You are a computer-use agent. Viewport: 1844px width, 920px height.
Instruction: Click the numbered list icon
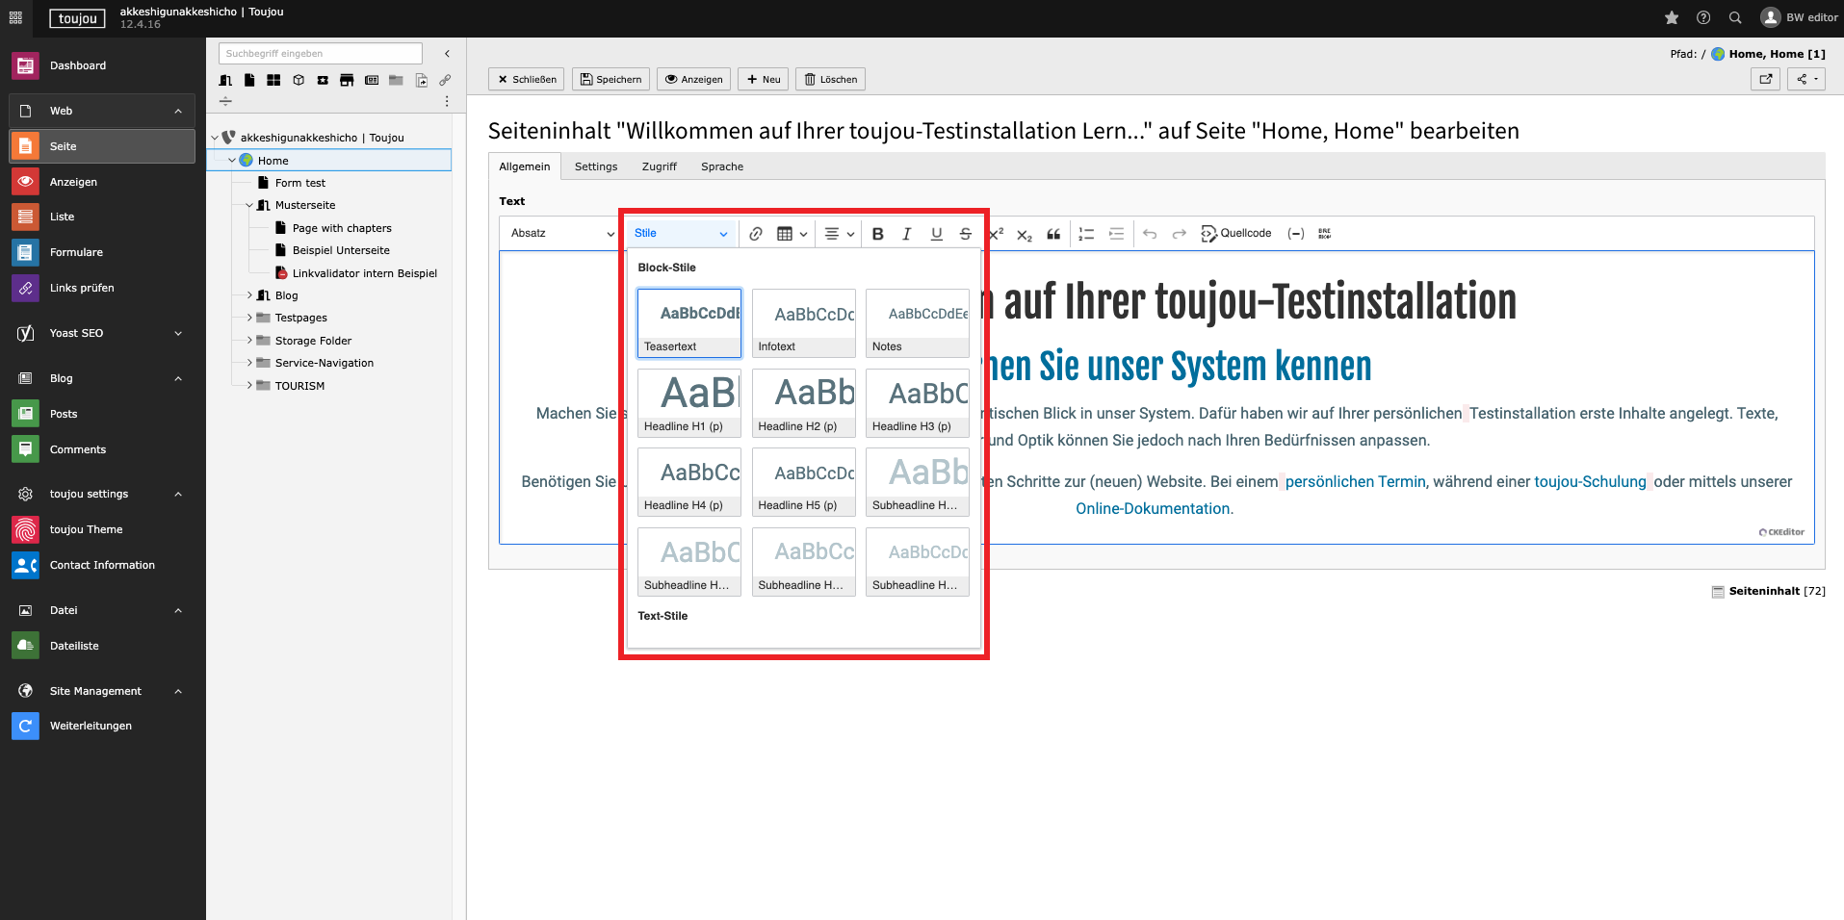coord(1086,234)
